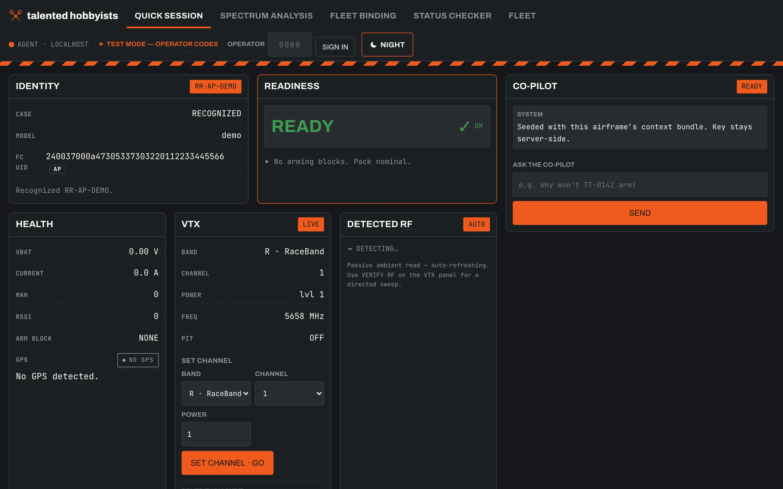Focus the Ask the Co-Pilot input field
This screenshot has height=489, width=783.
(x=640, y=185)
